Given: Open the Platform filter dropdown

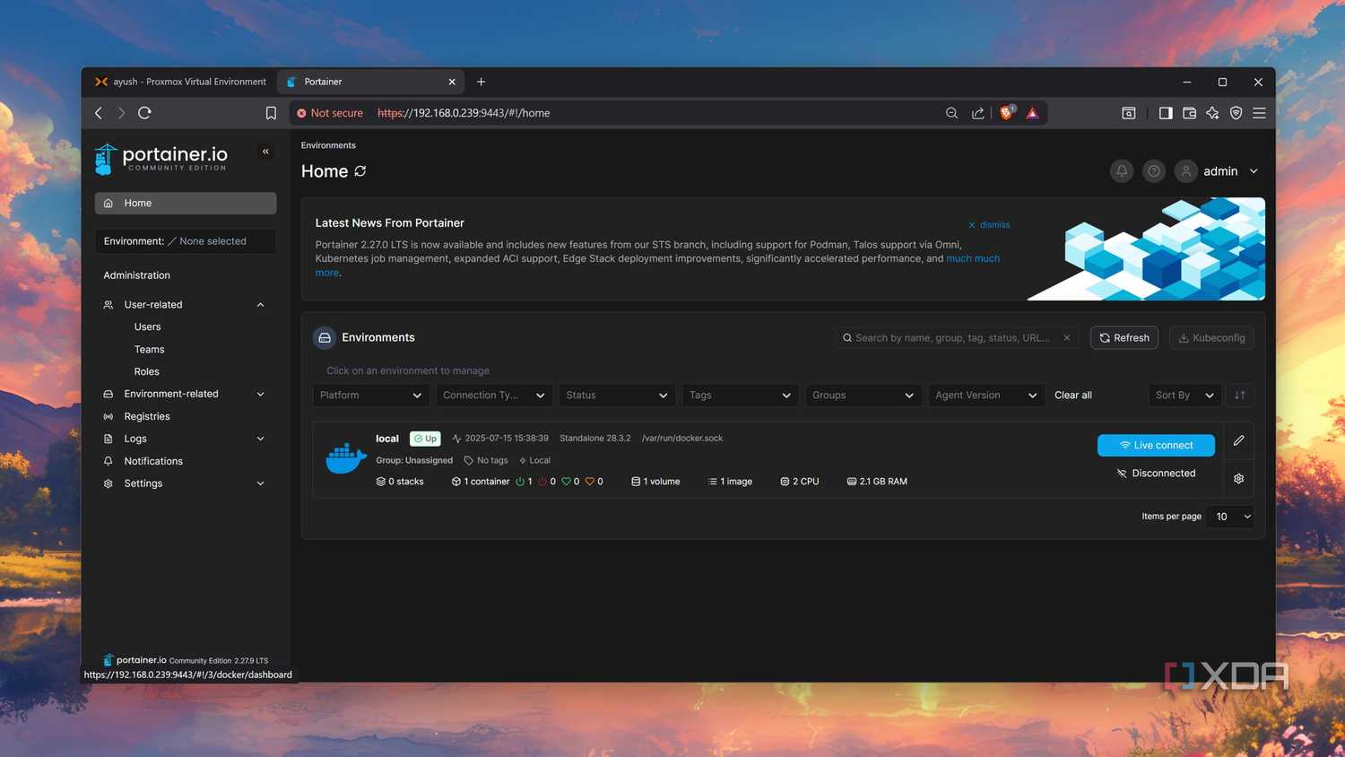Looking at the screenshot, I should [x=370, y=395].
